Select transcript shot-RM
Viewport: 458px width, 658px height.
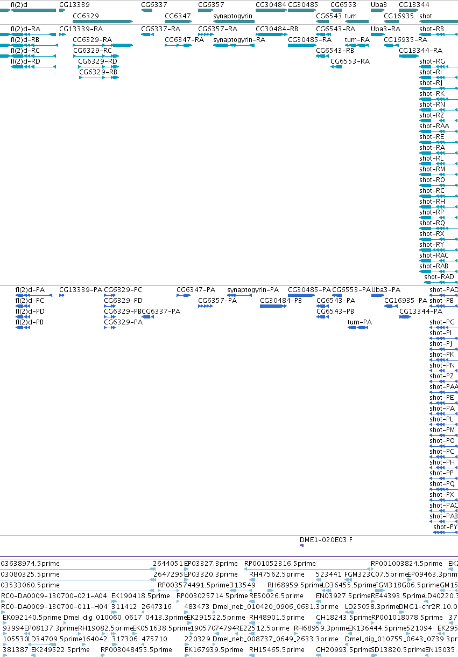click(432, 169)
